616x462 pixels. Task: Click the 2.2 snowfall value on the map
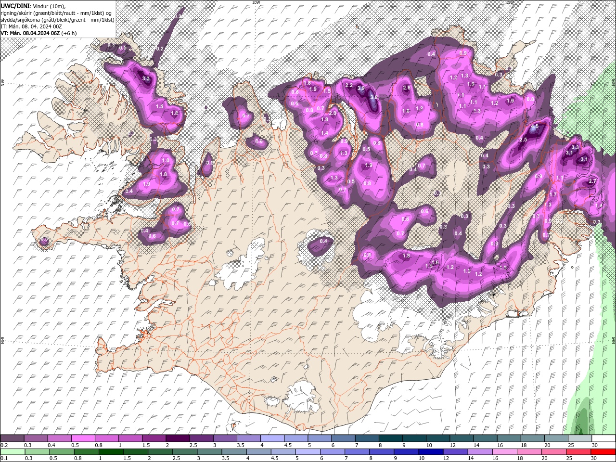349,86
